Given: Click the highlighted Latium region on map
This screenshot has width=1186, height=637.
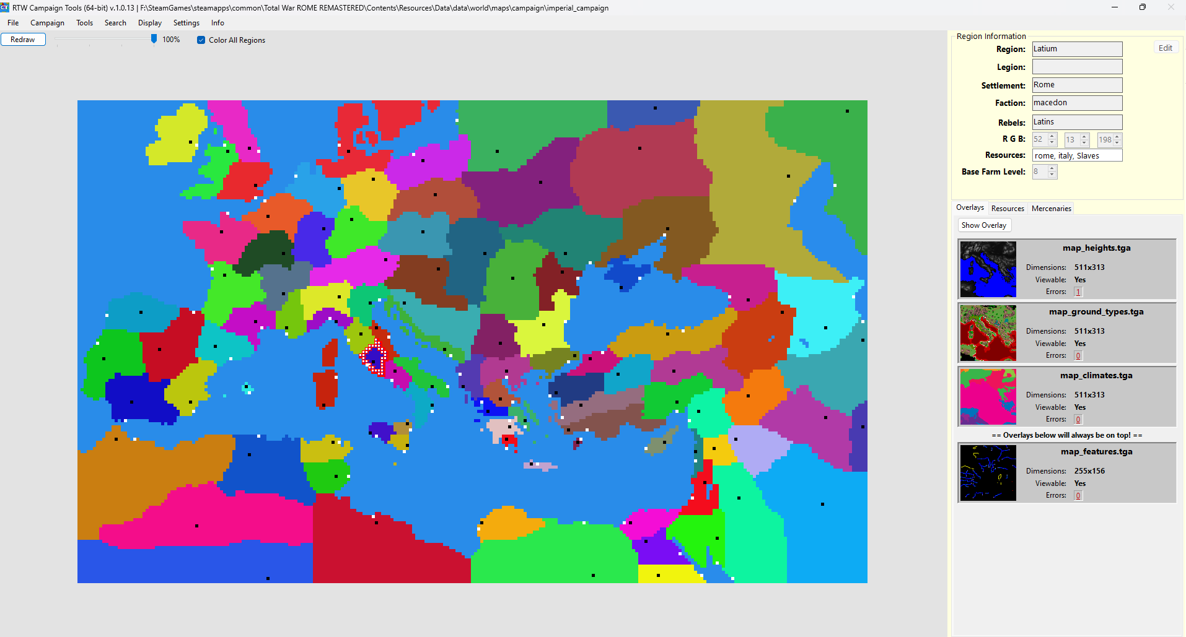Looking at the screenshot, I should (374, 358).
